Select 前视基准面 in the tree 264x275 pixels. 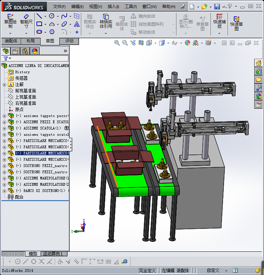click(25, 91)
